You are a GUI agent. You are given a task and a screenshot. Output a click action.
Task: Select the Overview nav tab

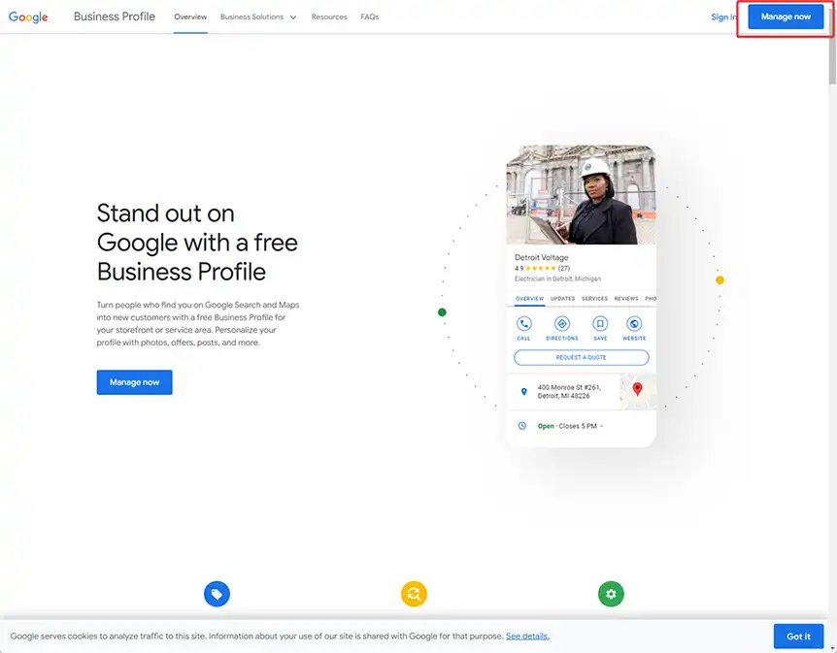pos(190,17)
